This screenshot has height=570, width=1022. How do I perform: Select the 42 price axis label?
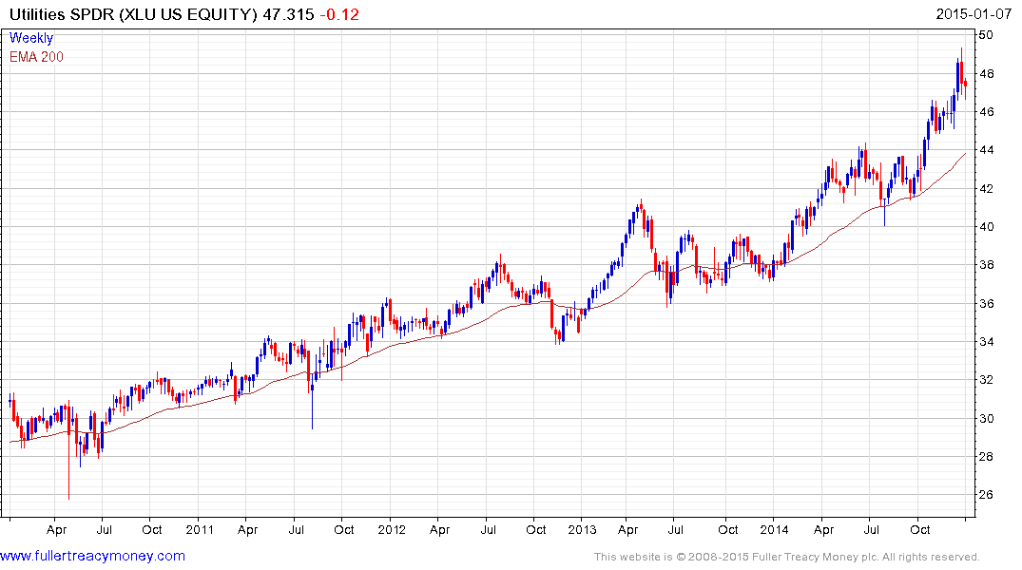986,188
